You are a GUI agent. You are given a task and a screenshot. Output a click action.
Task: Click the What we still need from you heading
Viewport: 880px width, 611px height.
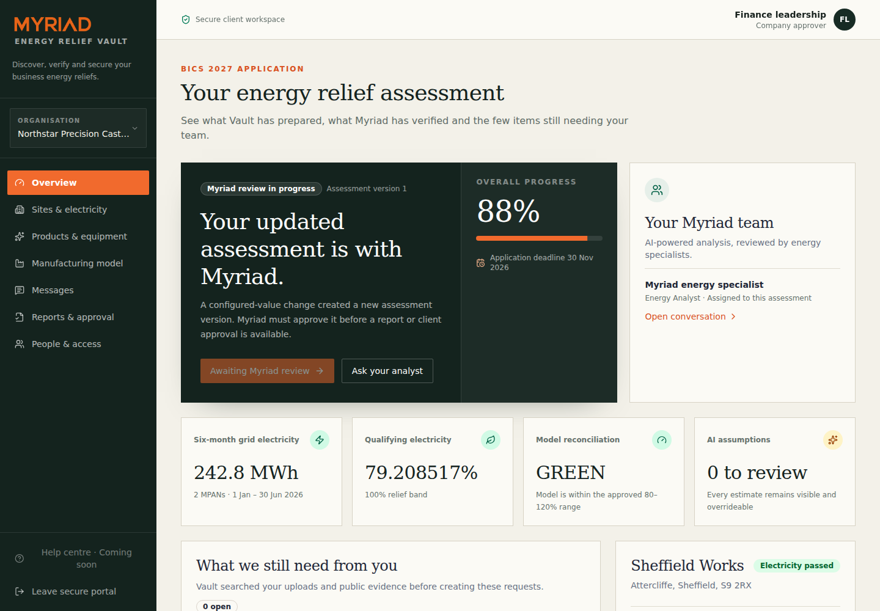point(296,566)
